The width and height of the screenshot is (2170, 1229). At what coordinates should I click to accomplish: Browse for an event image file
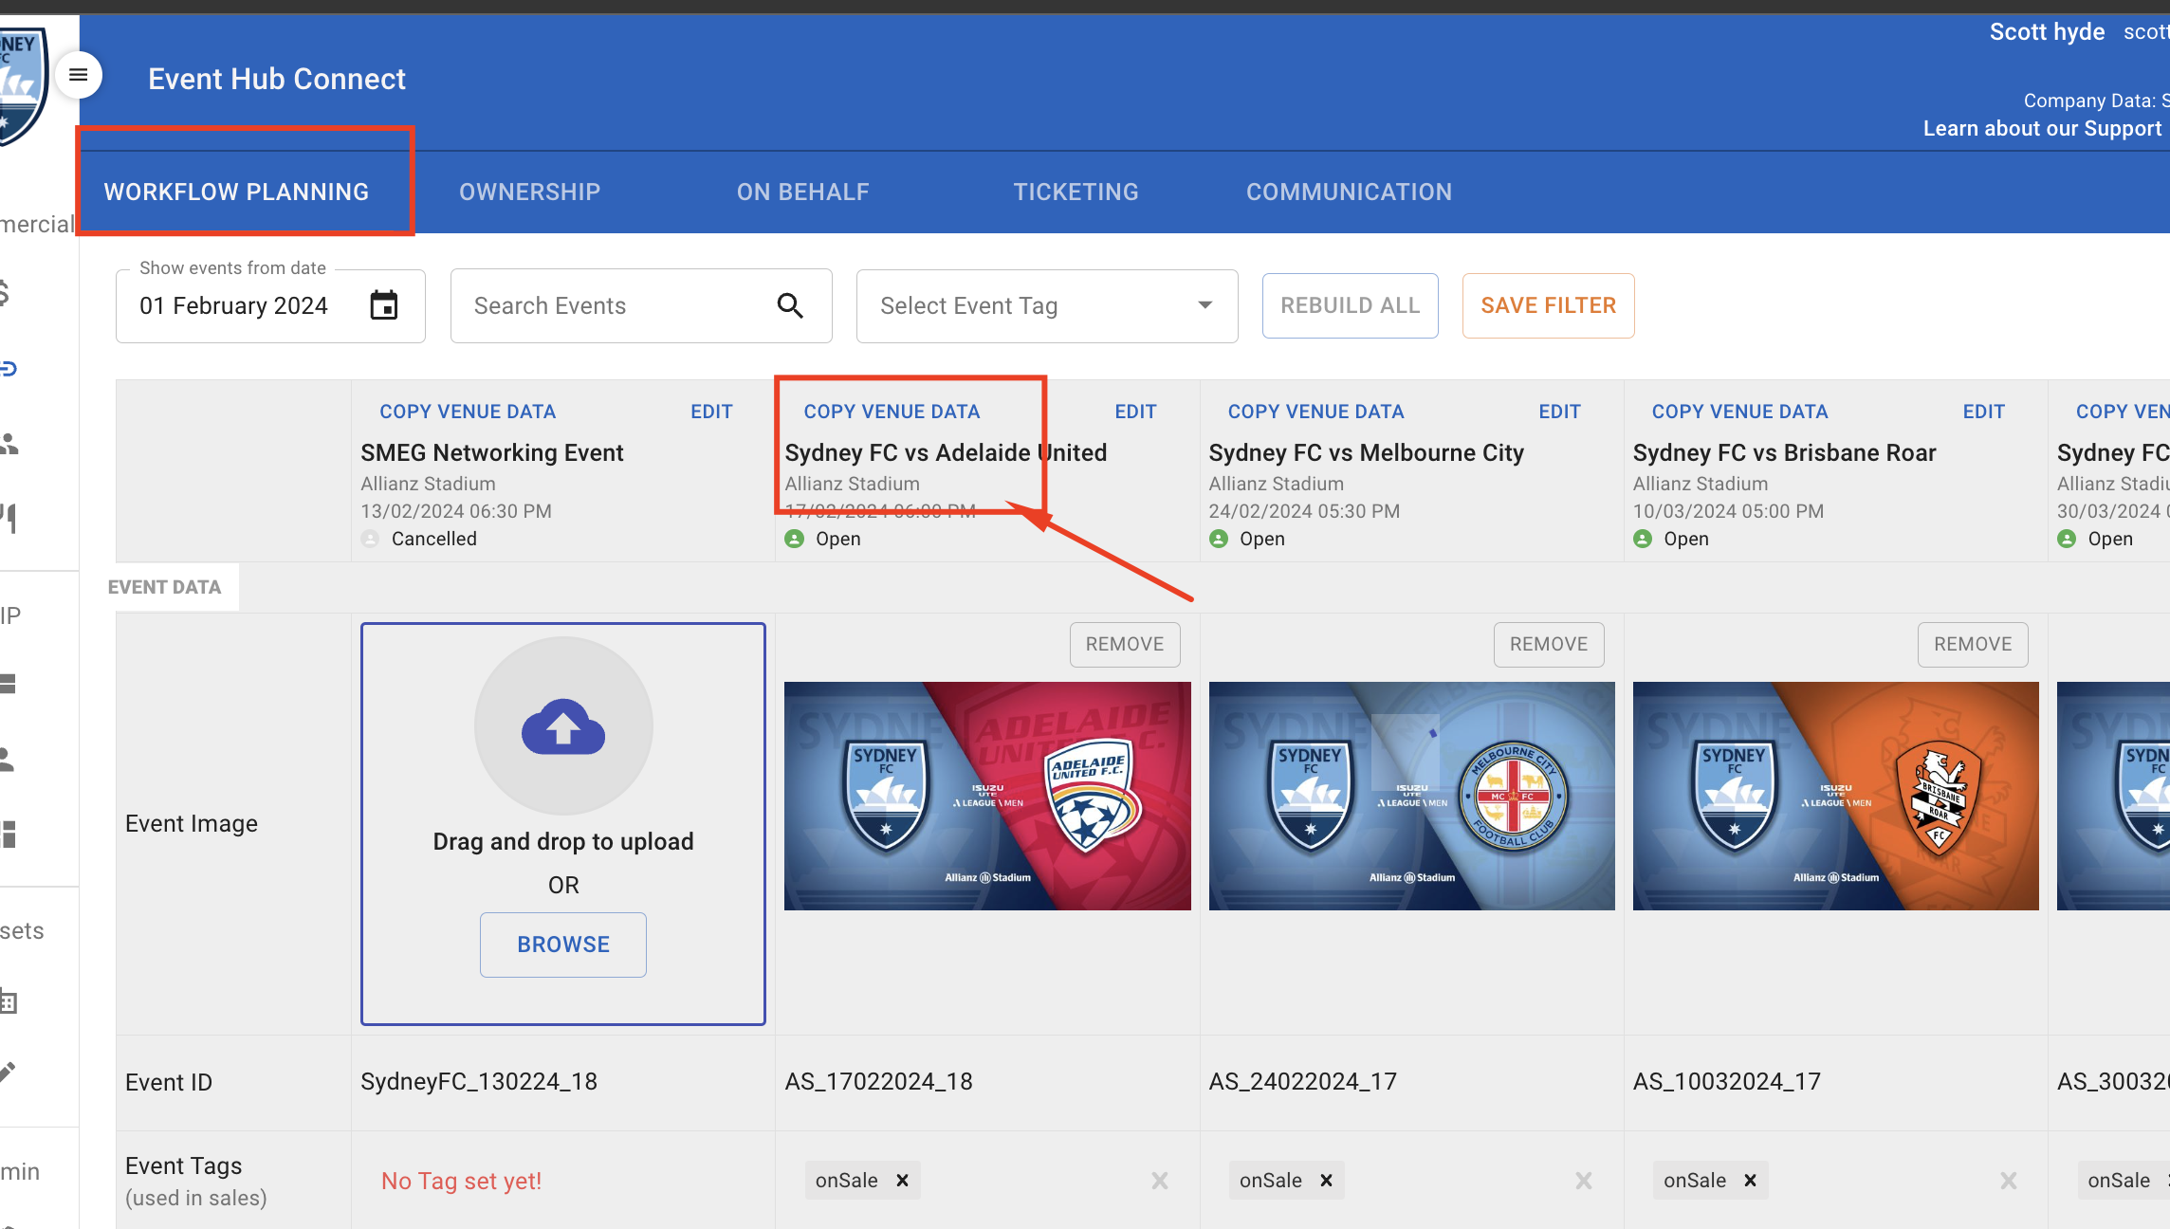point(563,945)
